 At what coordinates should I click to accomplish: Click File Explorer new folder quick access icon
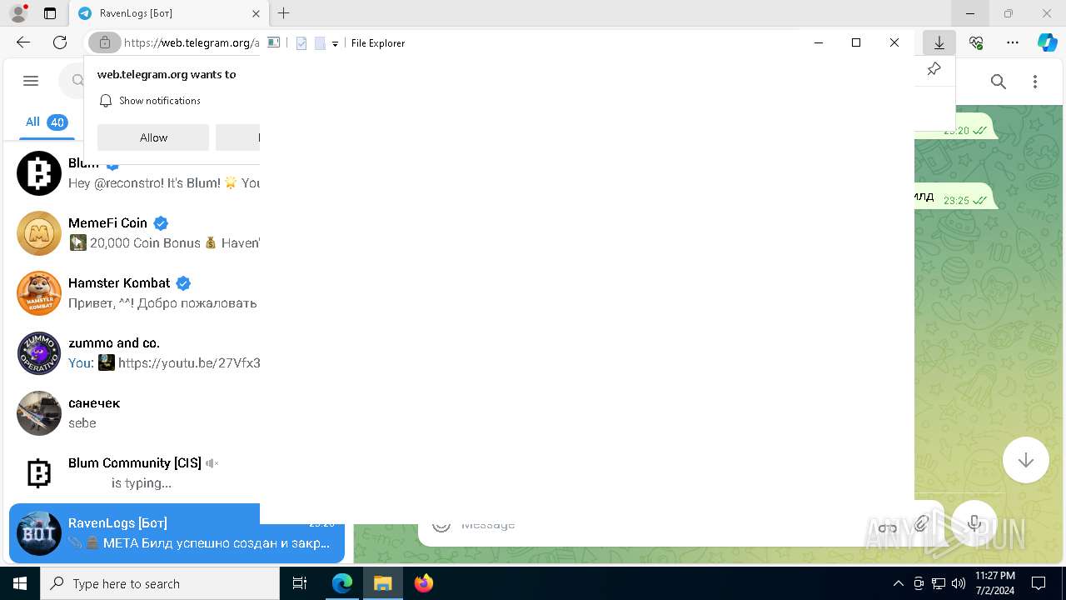320,43
